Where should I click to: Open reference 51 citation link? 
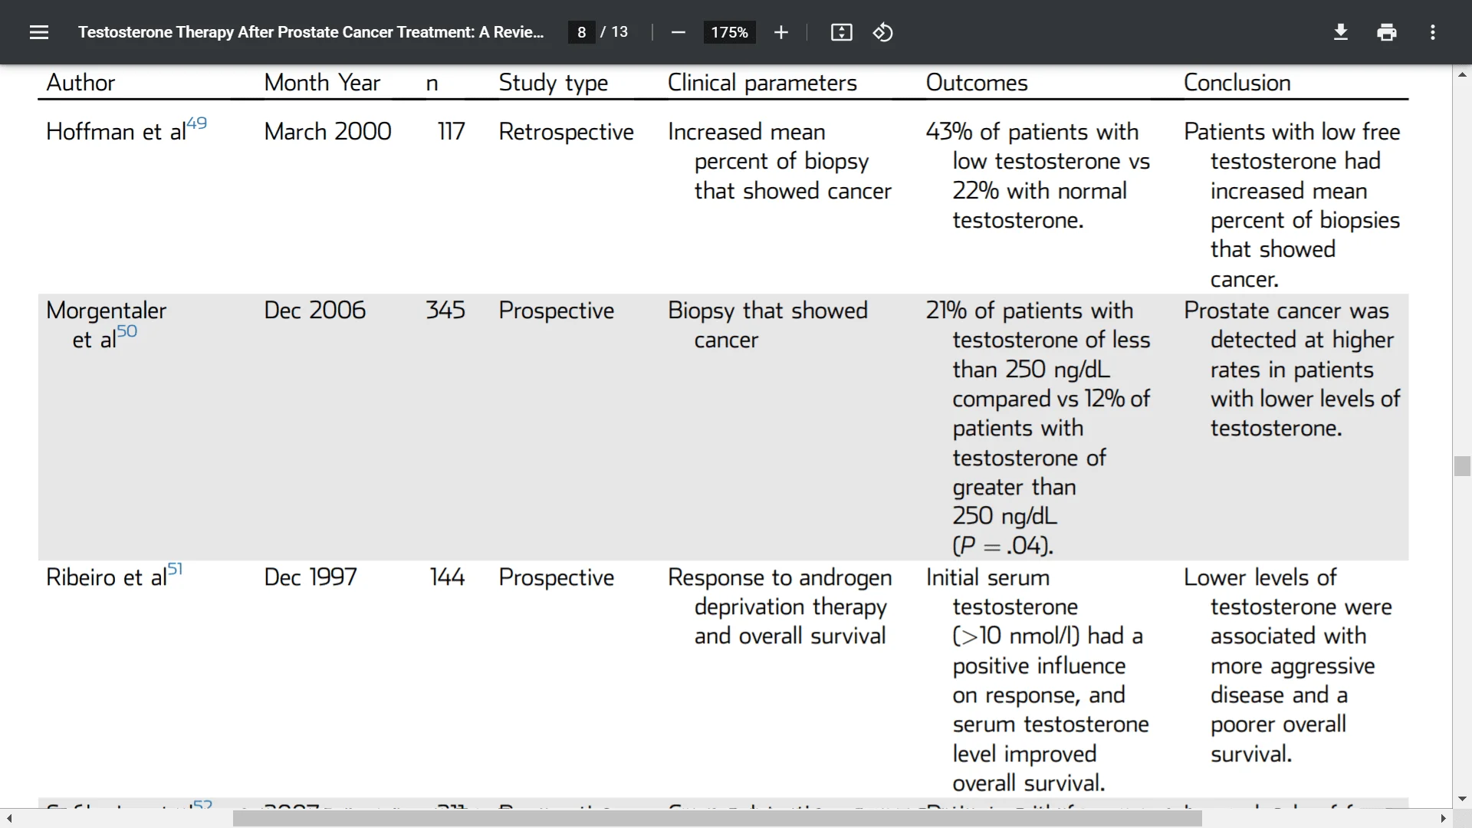click(176, 569)
